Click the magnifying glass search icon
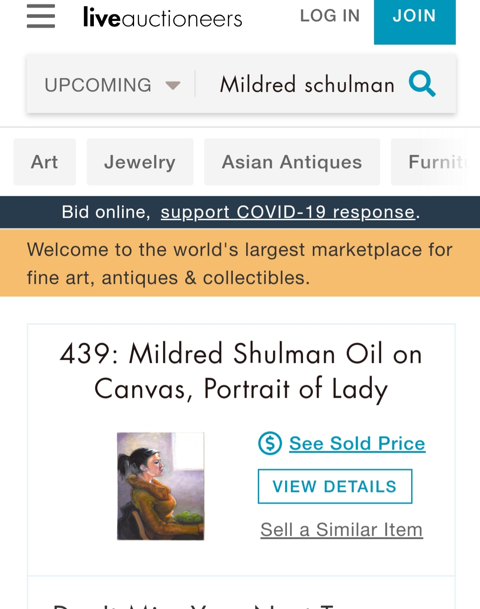Image resolution: width=480 pixels, height=609 pixels. (x=422, y=84)
